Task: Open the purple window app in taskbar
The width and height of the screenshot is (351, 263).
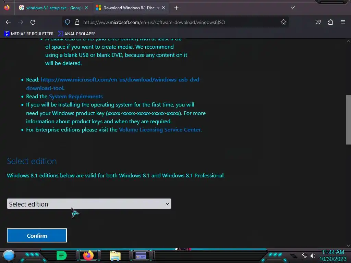Action: (141, 255)
